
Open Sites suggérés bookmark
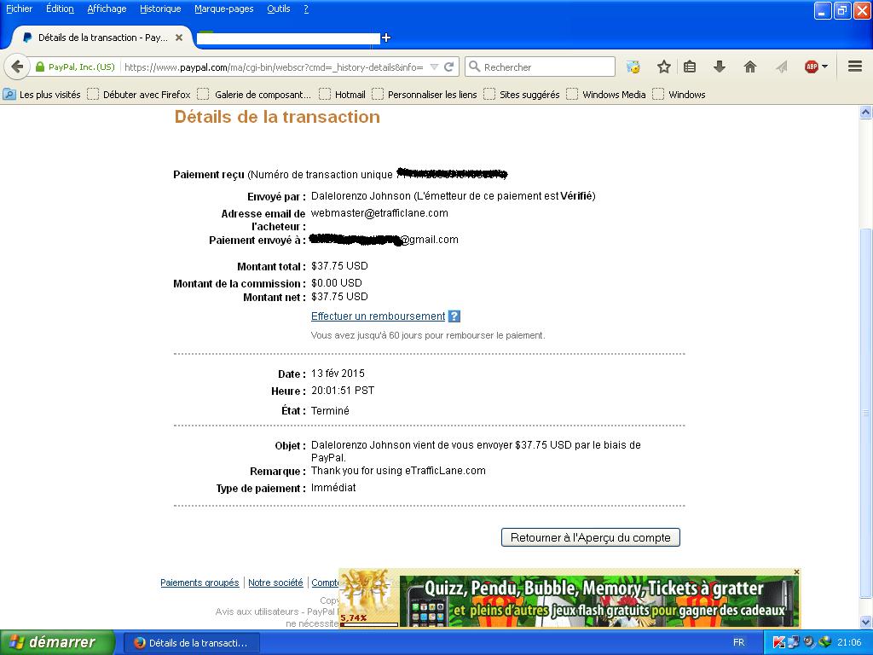coord(523,95)
